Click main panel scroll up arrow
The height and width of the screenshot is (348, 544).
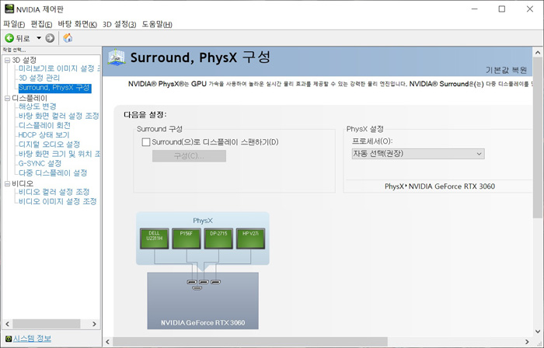point(538,53)
